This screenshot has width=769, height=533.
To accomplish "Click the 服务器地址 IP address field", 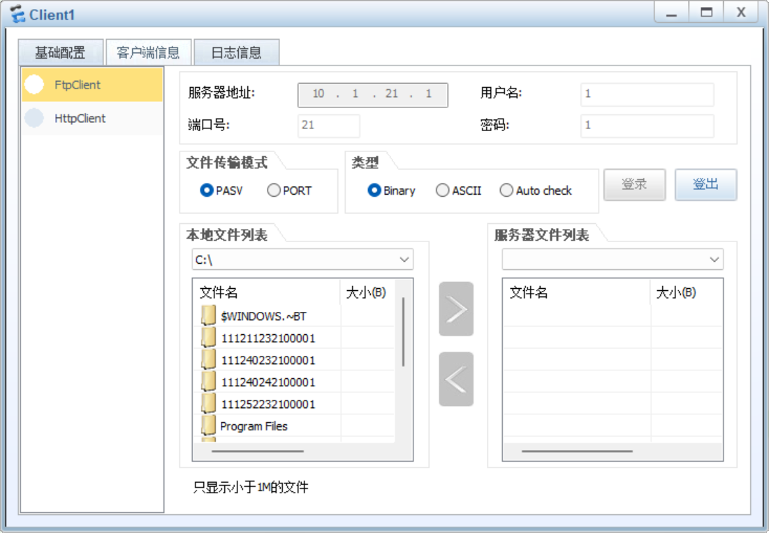I will 373,95.
